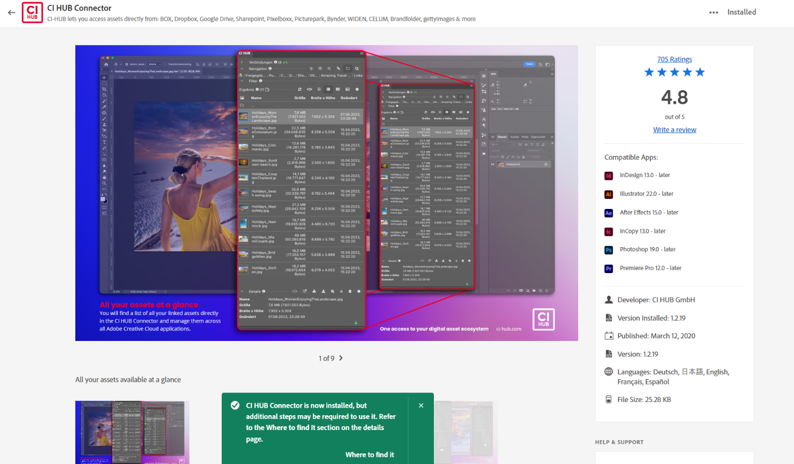Click the Languages globe icon
794x464 pixels.
pos(609,372)
